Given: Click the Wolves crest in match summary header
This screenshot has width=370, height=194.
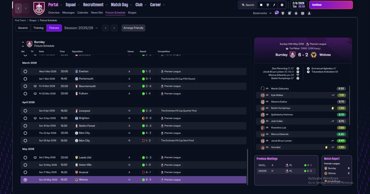Looking at the screenshot, I should [x=313, y=55].
